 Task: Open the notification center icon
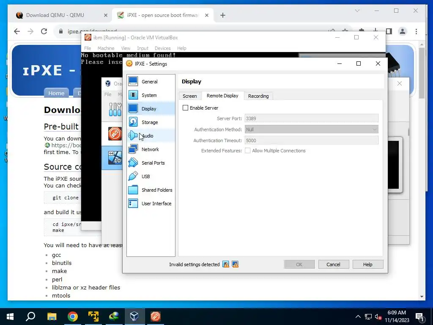click(x=420, y=317)
